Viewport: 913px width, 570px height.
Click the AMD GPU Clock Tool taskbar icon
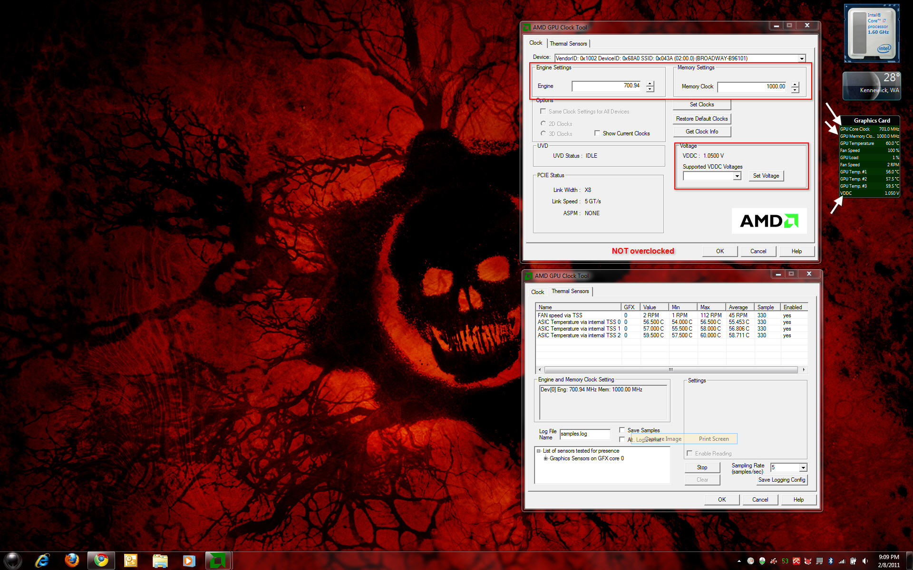click(218, 560)
